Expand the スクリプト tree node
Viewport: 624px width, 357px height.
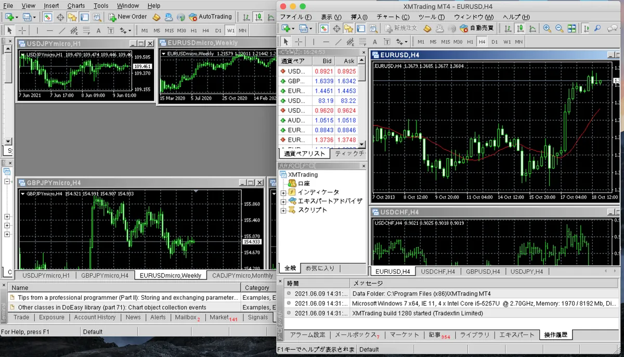[x=283, y=210]
